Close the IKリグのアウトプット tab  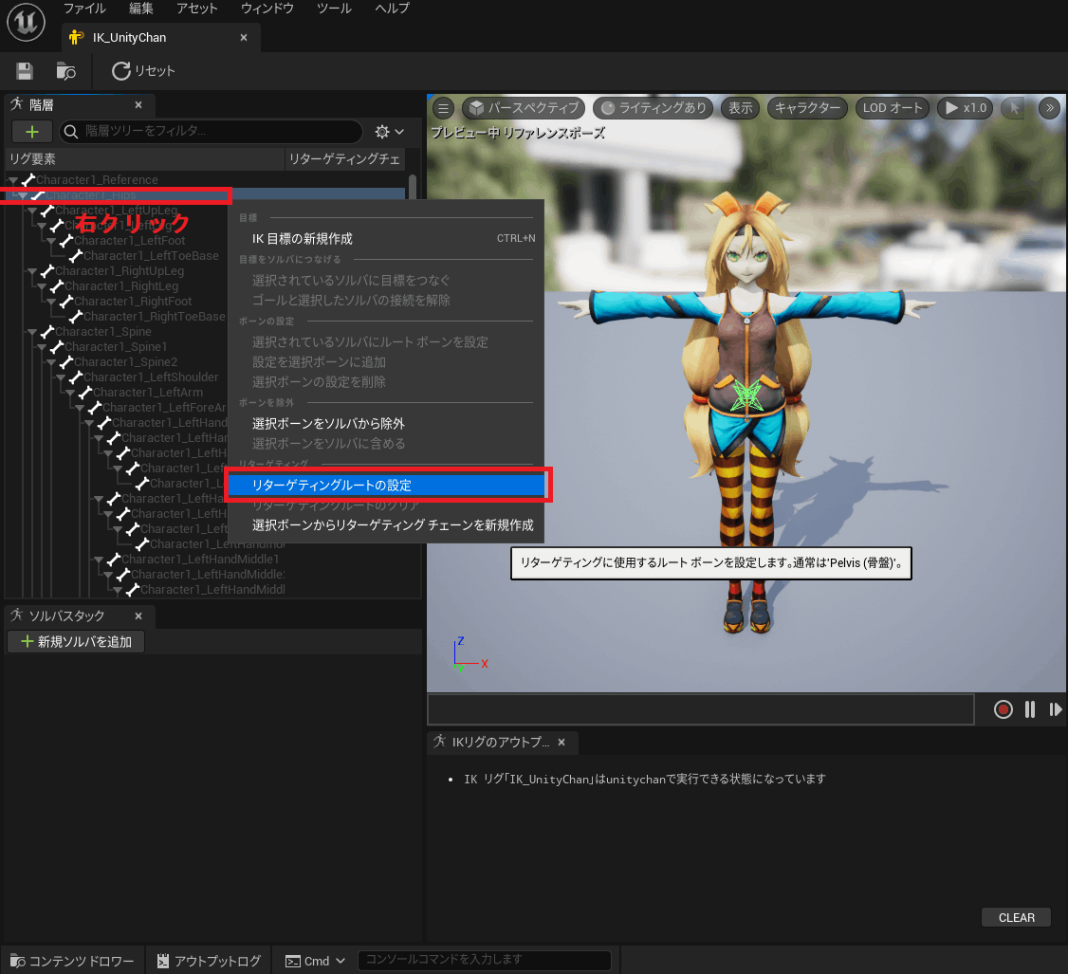[x=562, y=743]
